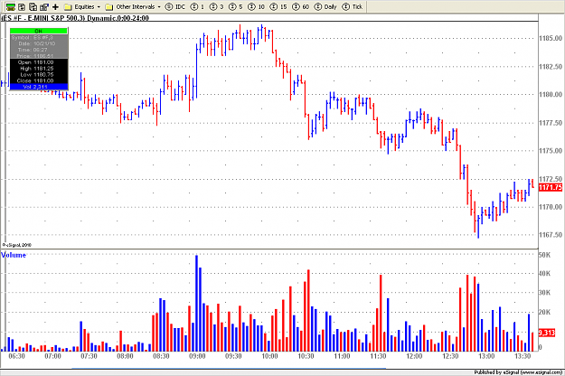Viewport: 565px width, 376px height.
Task: Click the fourth toolbar properties icon
Action: pyautogui.click(x=44, y=7)
